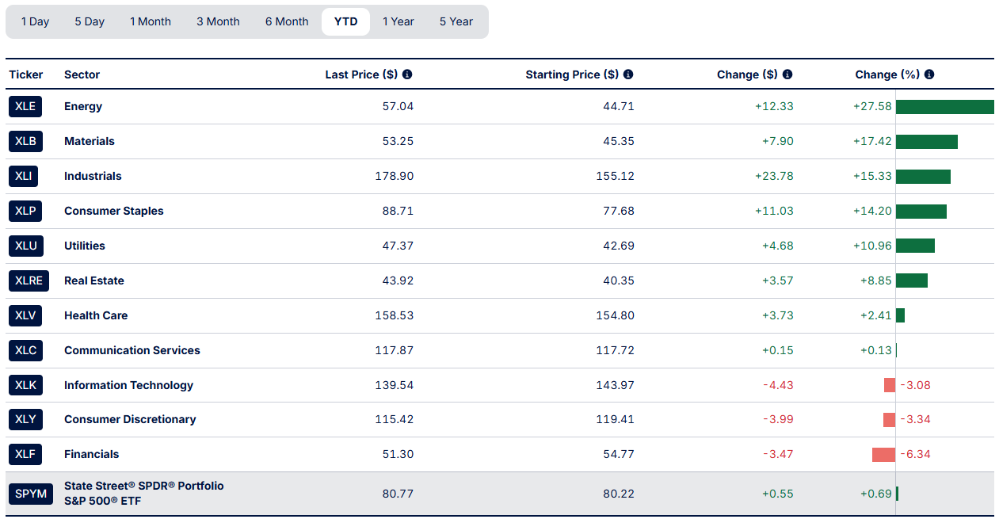Viewport: 999px width, 519px height.
Task: Open the XLRE ticker badge
Action: 29,280
